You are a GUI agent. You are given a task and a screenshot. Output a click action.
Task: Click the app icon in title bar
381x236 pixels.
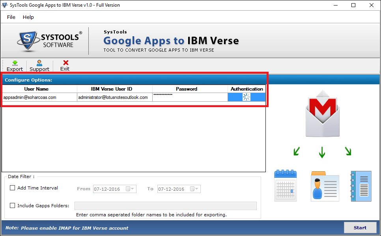click(4, 5)
